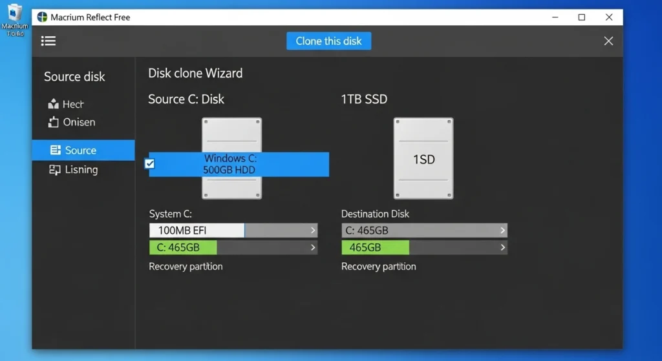Click the Source C: Disk heading
The width and height of the screenshot is (662, 361).
pyautogui.click(x=186, y=99)
